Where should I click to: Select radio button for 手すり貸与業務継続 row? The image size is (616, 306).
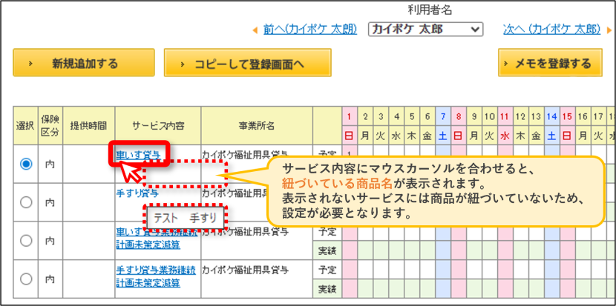pos(26,279)
